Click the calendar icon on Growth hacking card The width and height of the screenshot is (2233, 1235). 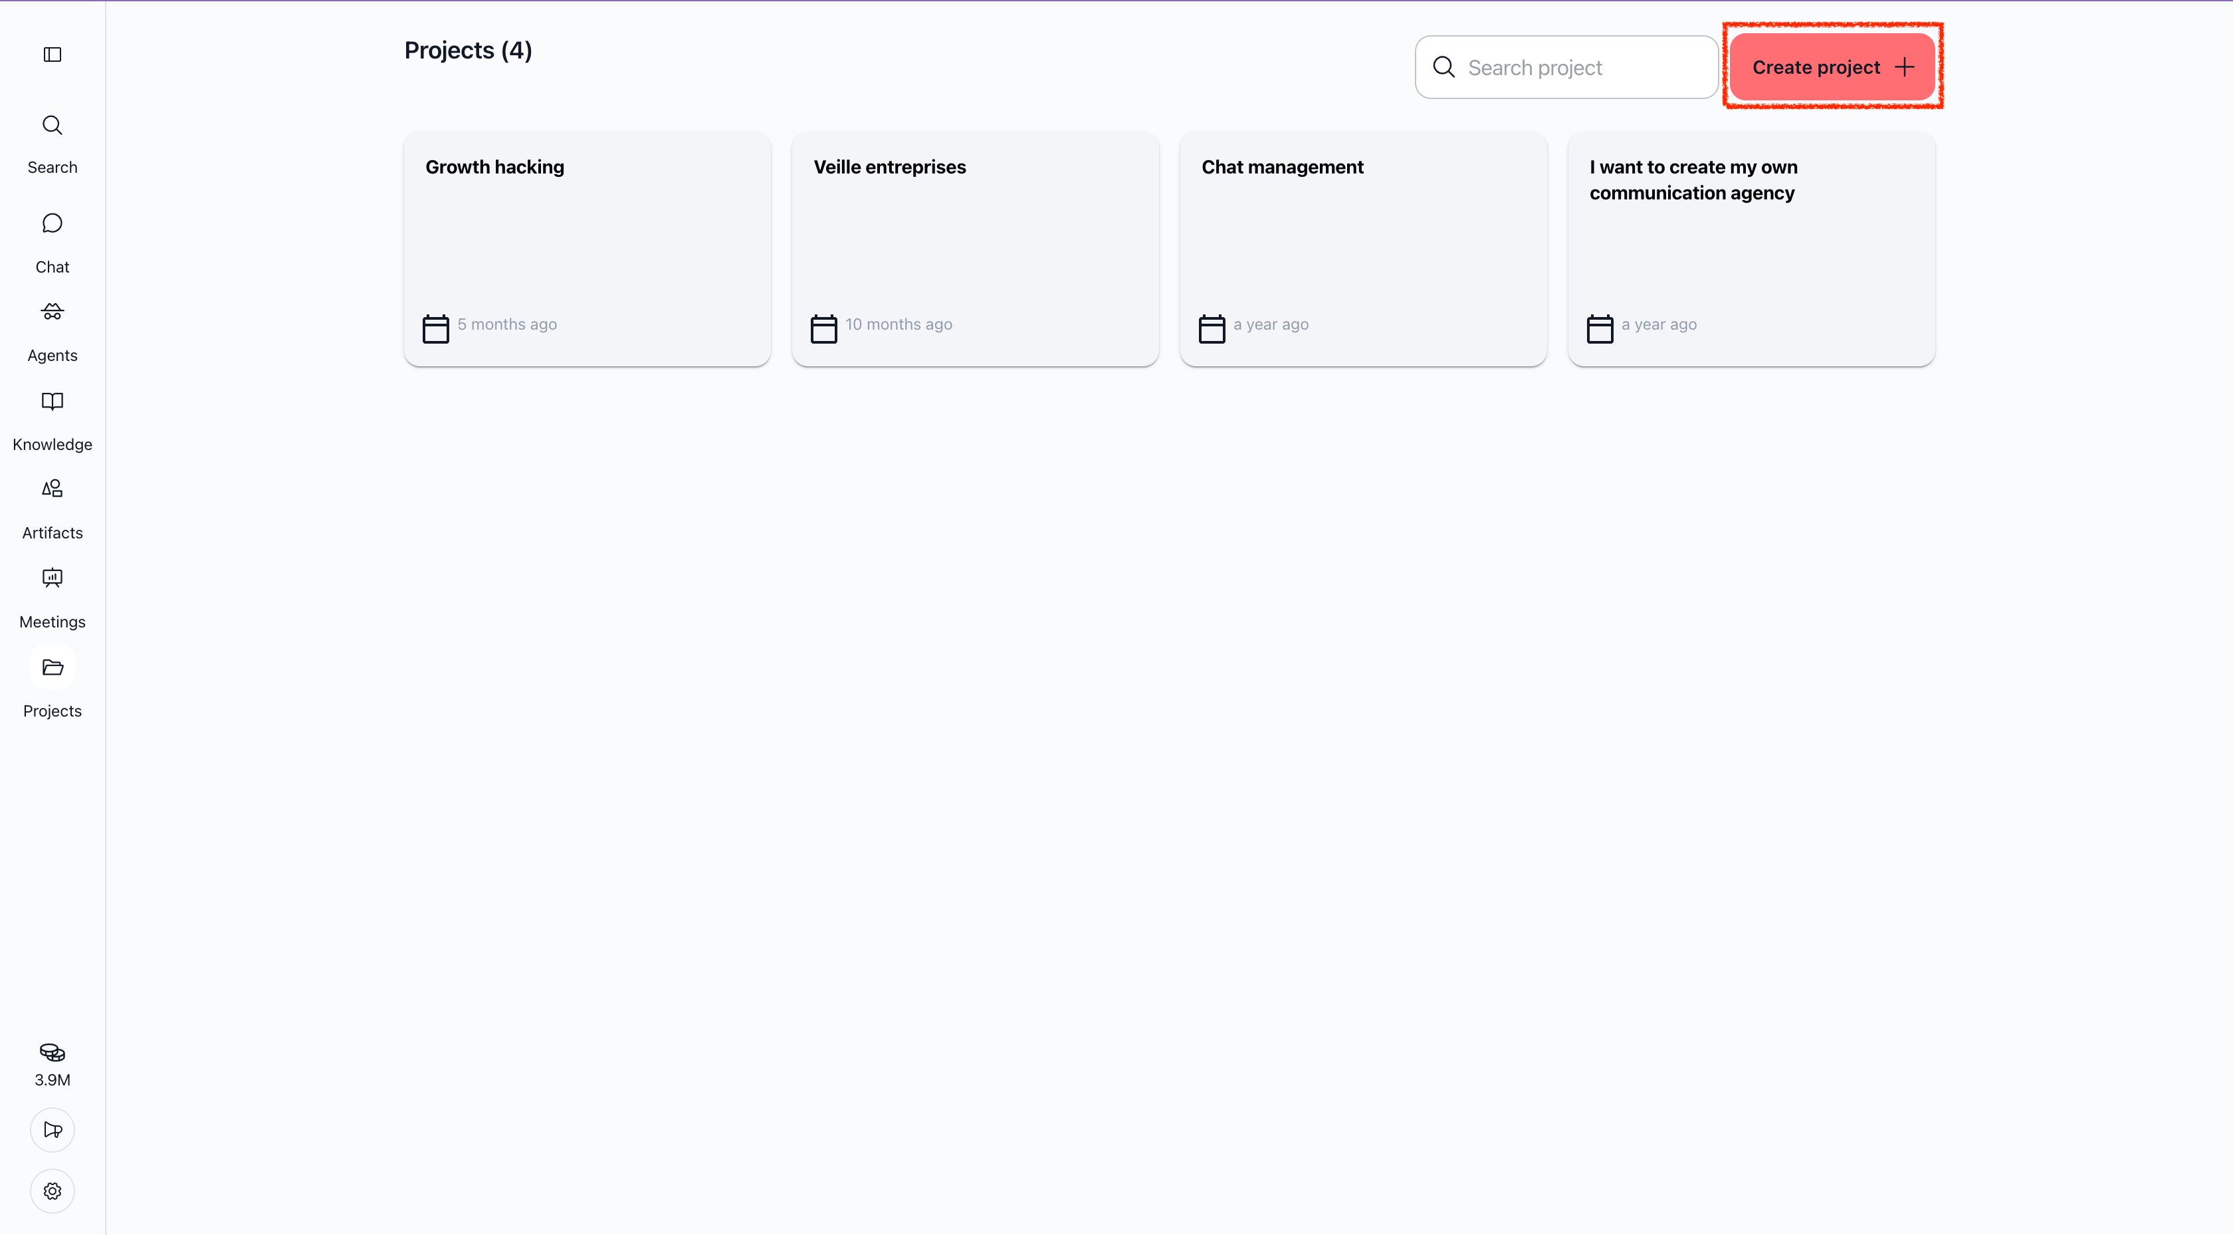(x=435, y=329)
